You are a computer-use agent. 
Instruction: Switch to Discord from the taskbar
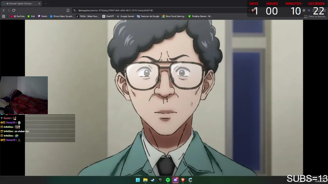[175, 180]
